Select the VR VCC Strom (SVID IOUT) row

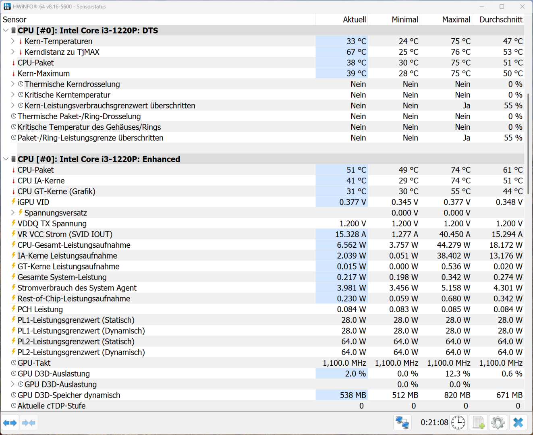coord(263,234)
